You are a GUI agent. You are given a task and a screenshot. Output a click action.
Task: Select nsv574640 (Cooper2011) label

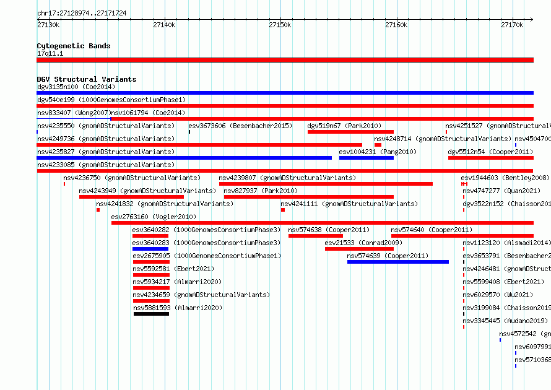click(x=432, y=230)
